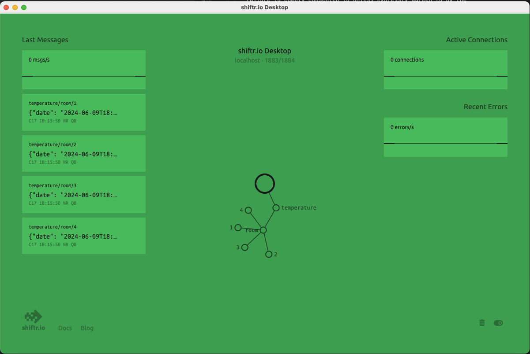
Task: Click the temperature/room/2 message entry
Action: click(83, 153)
